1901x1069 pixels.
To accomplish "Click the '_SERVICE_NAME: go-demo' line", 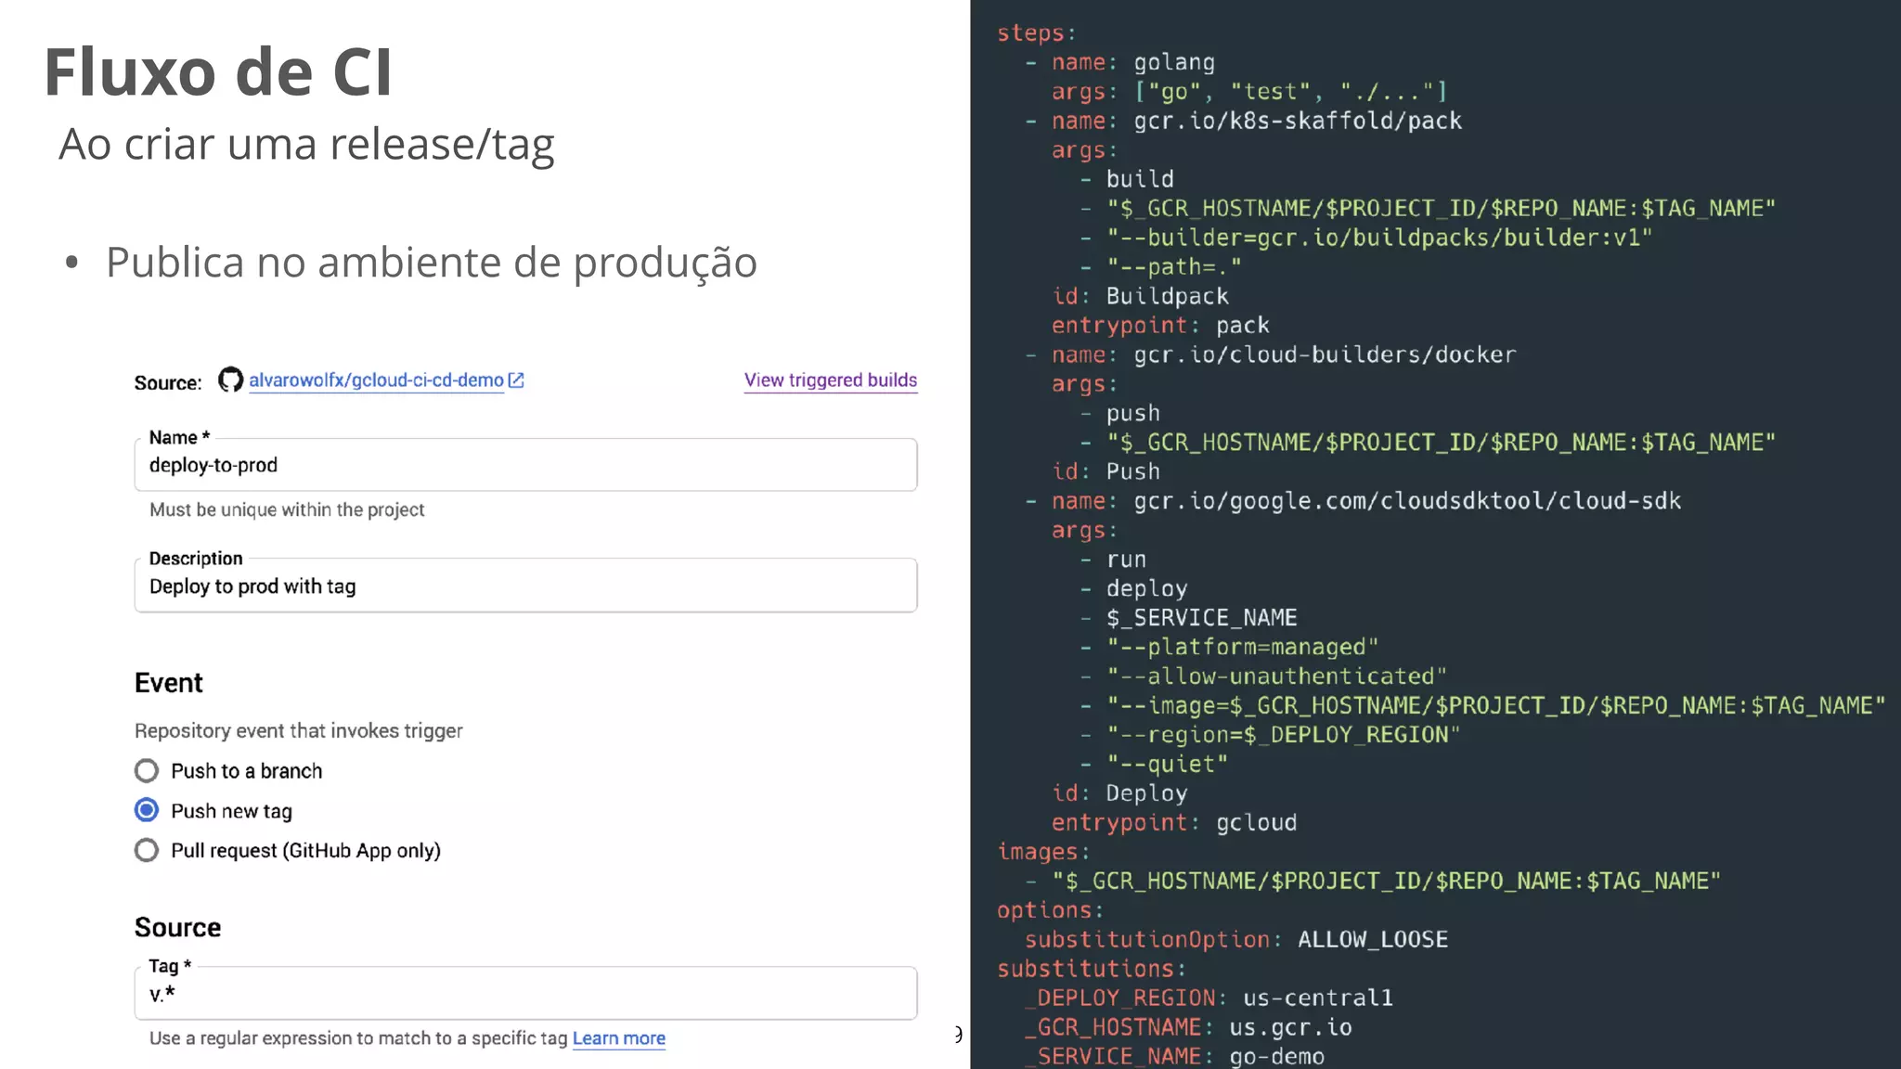I will point(1174,1056).
